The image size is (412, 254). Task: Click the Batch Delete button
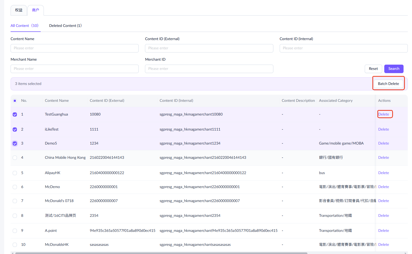pos(388,84)
